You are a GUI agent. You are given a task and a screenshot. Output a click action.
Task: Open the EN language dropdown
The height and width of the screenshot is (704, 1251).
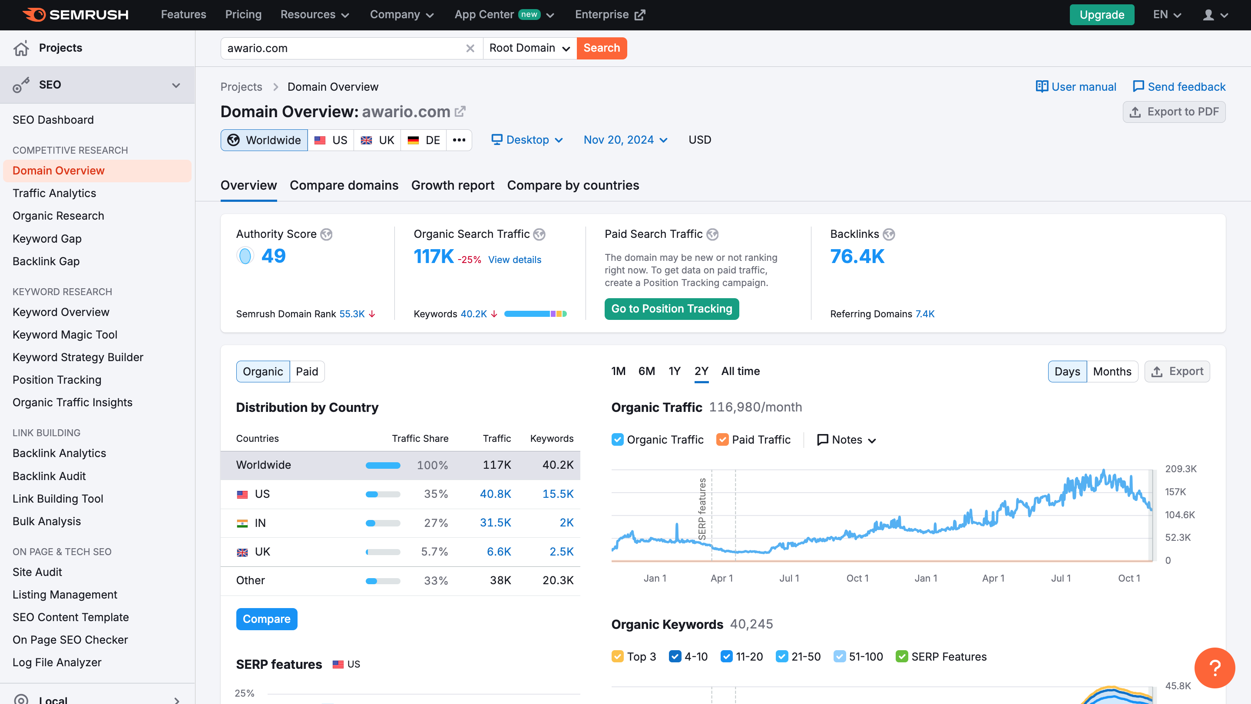tap(1166, 15)
